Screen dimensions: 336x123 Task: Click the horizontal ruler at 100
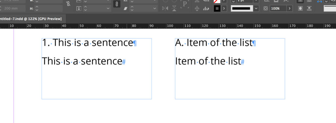coord(170,26)
